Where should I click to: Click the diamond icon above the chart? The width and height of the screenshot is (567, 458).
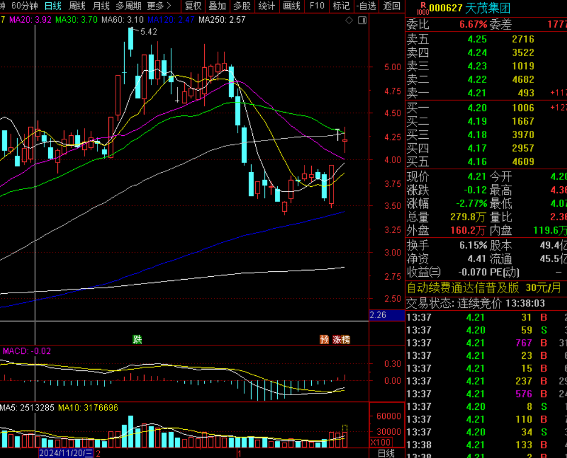(349, 20)
